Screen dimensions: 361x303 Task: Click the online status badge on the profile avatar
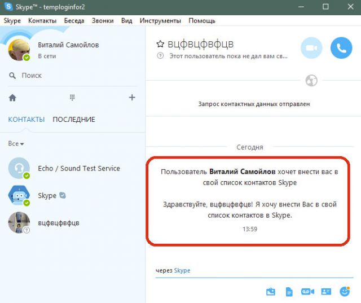tap(27, 58)
